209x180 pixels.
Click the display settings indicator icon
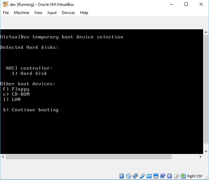156,176
